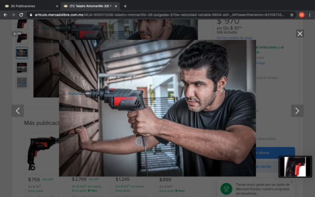Reload the page
This screenshot has height=197, width=315.
(x=21, y=15)
